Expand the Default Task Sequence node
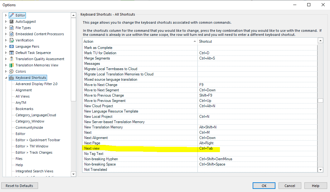Screen dimensions: 330x192 click(x=6, y=53)
